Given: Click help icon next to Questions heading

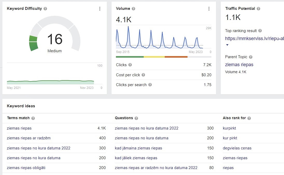Looking at the screenshot, I should (x=136, y=118).
